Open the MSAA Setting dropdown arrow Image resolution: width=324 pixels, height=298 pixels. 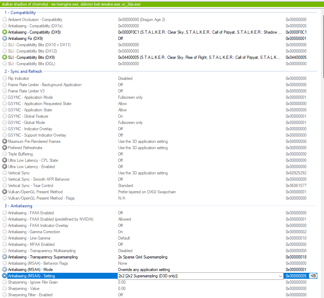[280, 276]
